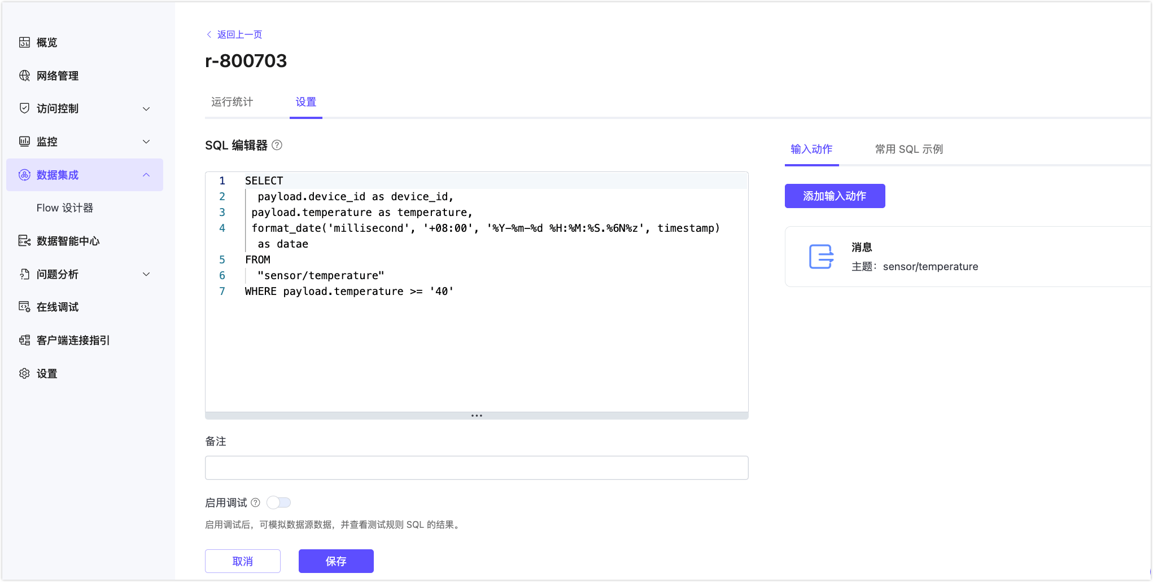1153x582 pixels.
Task: Click inside the 备注 remarks field
Action: pyautogui.click(x=477, y=468)
